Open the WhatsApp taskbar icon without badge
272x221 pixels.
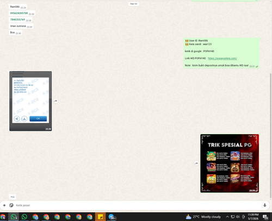(x=24, y=217)
